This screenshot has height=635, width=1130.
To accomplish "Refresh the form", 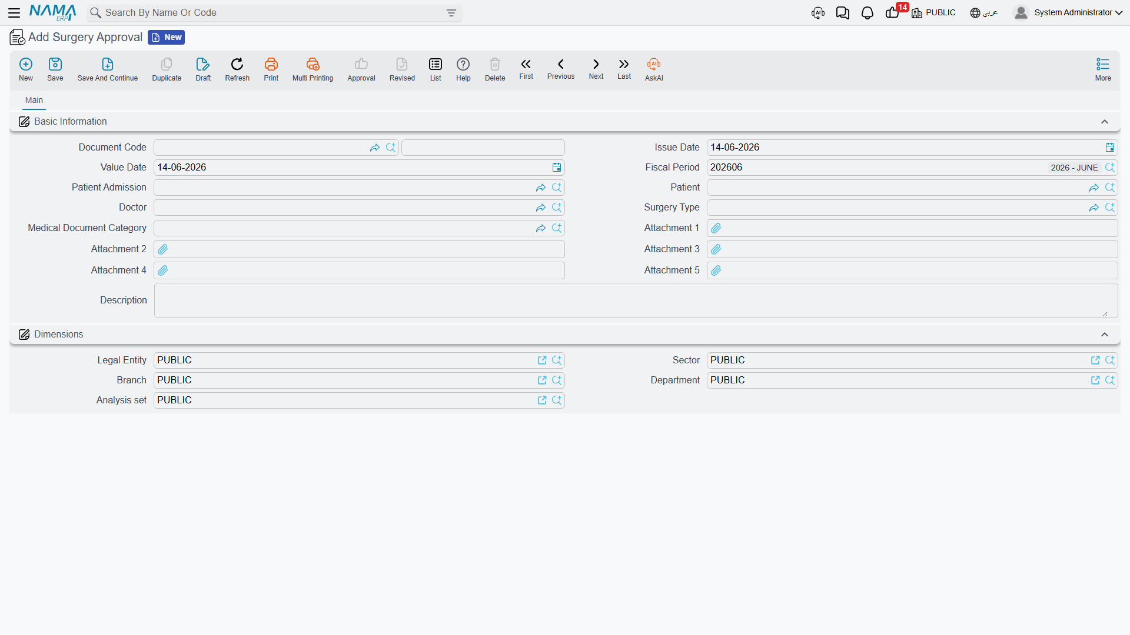I will click(x=237, y=69).
